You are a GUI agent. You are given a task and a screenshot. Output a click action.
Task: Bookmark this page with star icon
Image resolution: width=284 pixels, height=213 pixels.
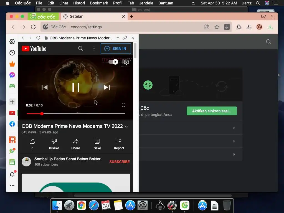(217, 27)
